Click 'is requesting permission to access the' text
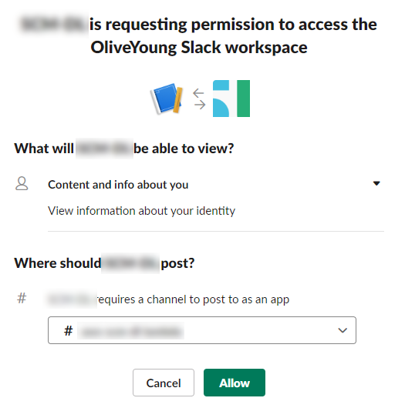The height and width of the screenshot is (418, 405). click(233, 25)
